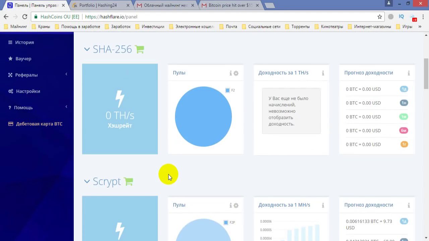Image resolution: width=429 pixels, height=241 pixels.
Task: Expand the Помощь sidebar menu
Action: click(37, 107)
